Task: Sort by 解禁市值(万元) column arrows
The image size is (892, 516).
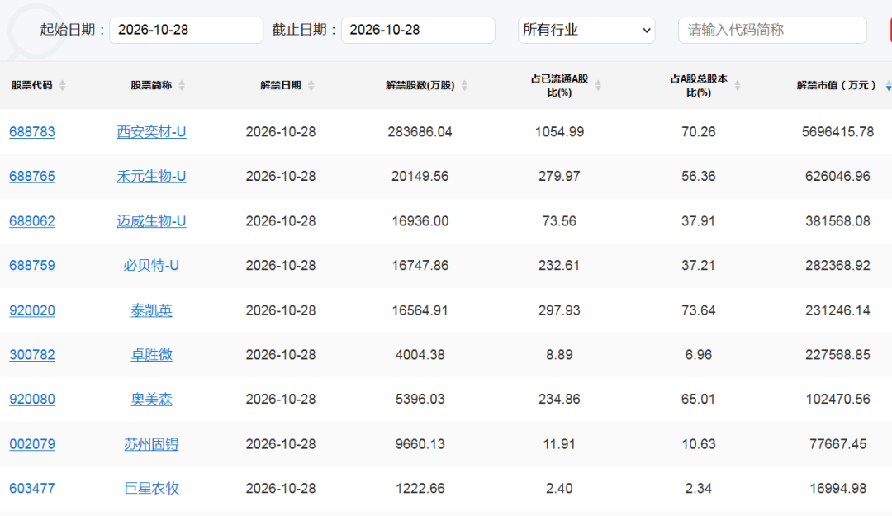Action: coord(888,85)
